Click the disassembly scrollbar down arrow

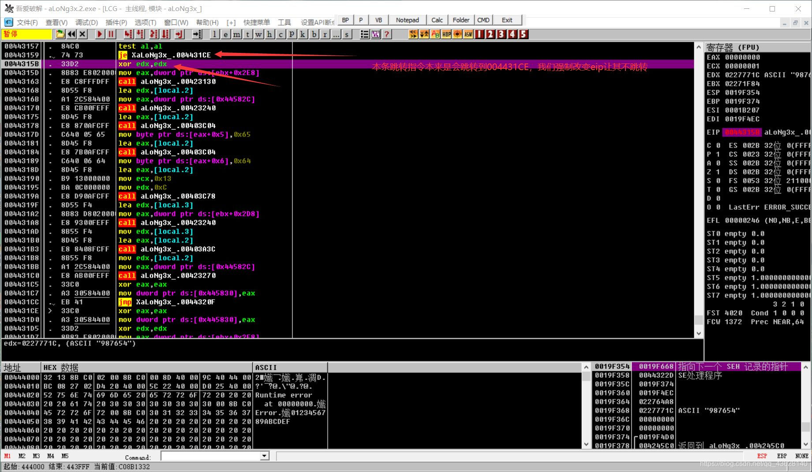point(698,334)
